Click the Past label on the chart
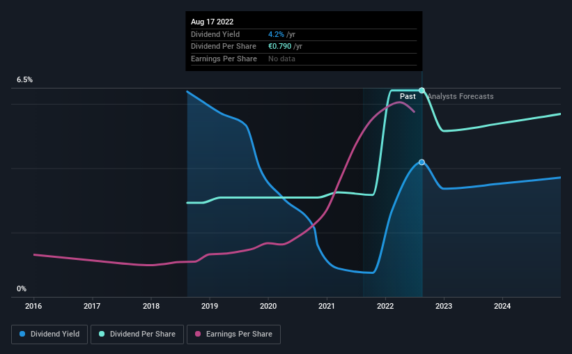 (x=408, y=96)
